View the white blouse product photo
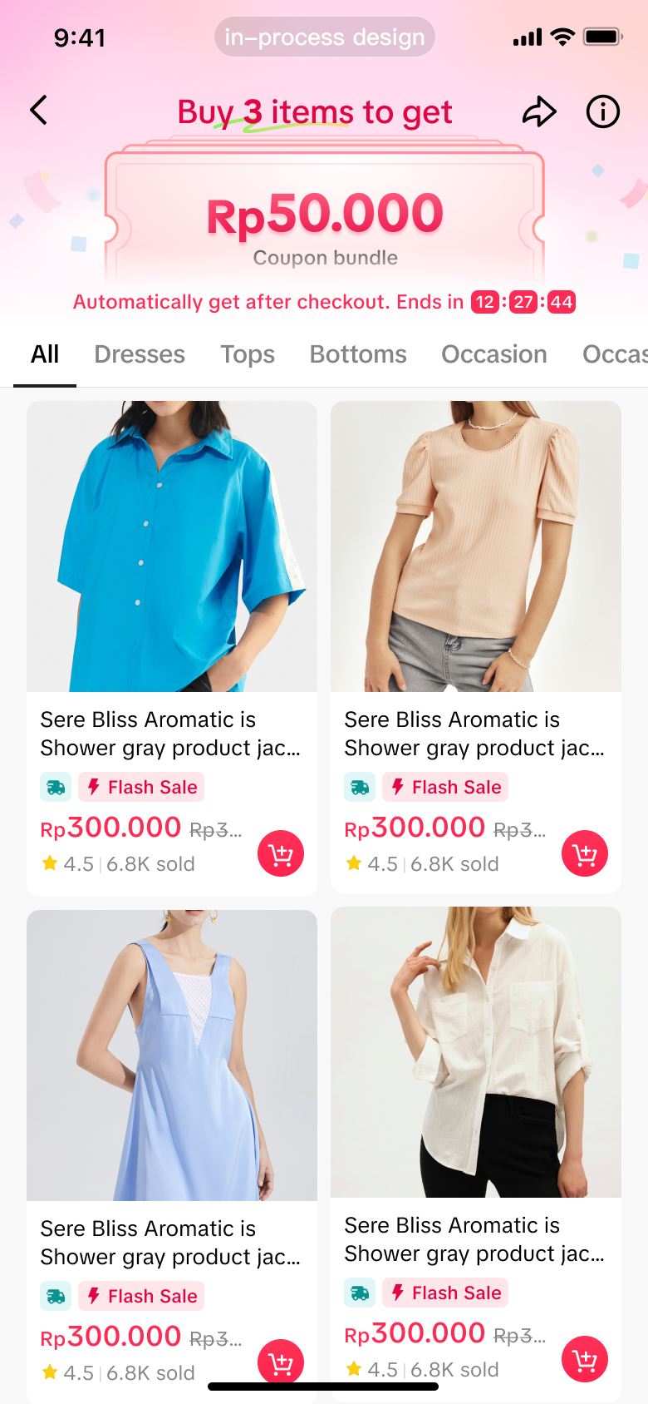648x1404 pixels. coord(476,1052)
